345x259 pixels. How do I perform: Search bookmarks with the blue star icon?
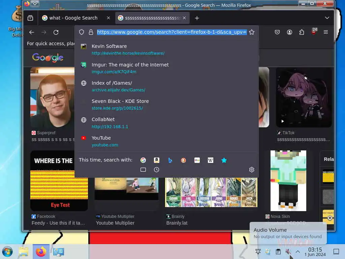(224, 160)
